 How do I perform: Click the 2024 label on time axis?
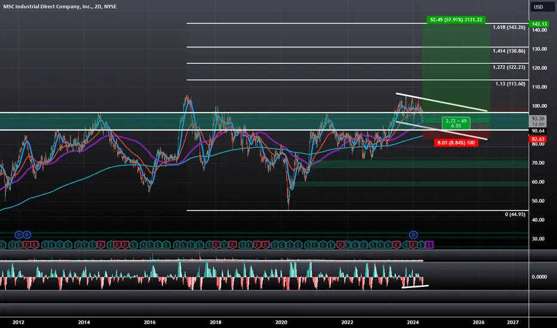click(413, 322)
